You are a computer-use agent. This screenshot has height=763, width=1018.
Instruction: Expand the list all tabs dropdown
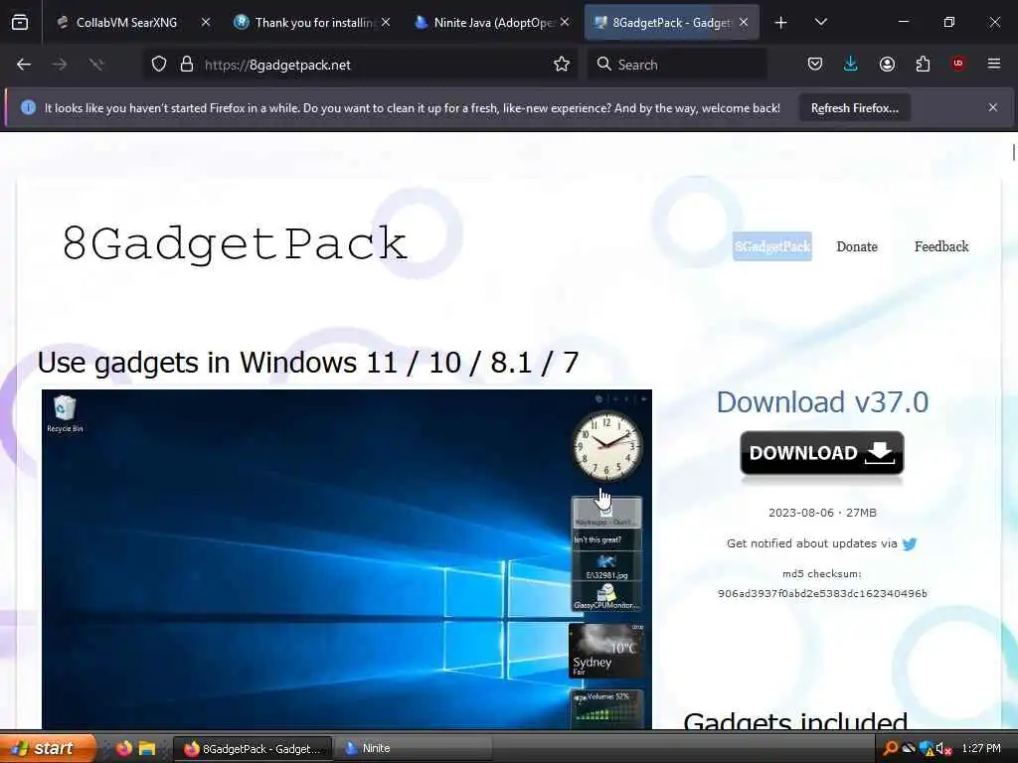(x=820, y=23)
